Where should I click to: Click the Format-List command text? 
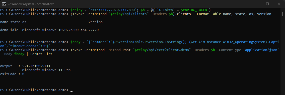click(41, 54)
